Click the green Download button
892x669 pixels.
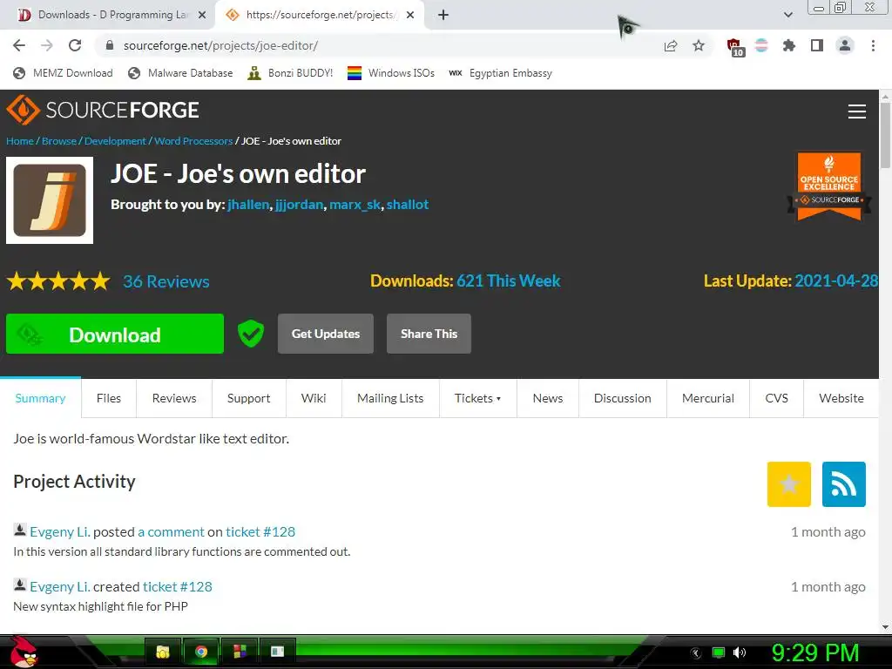tap(115, 334)
